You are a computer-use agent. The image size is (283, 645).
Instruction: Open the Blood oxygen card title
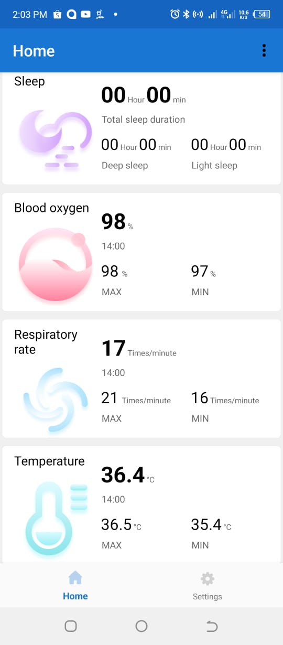(51, 208)
